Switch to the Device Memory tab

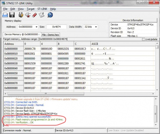[22, 35]
